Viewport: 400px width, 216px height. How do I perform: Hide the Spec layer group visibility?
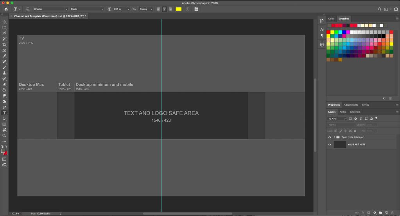(330, 137)
